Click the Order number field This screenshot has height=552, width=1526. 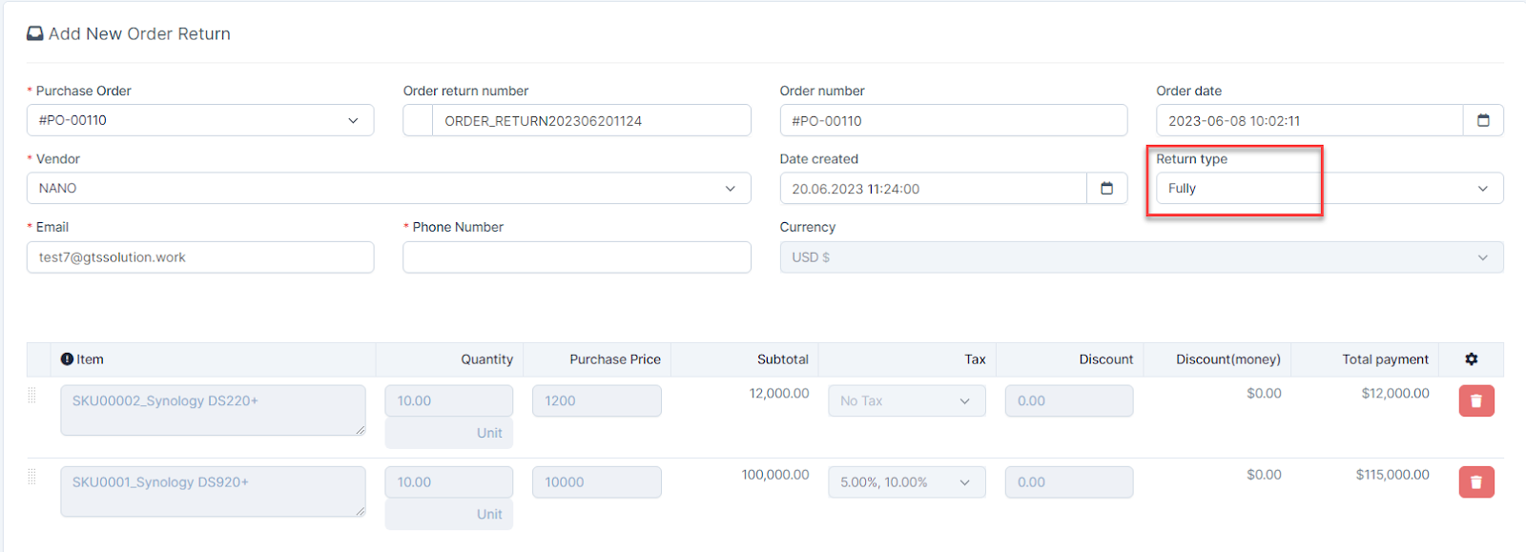point(953,121)
